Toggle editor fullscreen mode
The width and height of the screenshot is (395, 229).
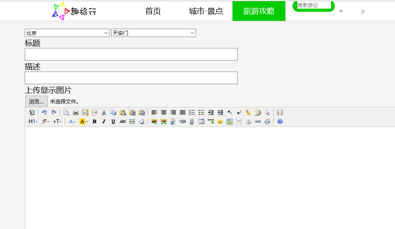[280, 113]
